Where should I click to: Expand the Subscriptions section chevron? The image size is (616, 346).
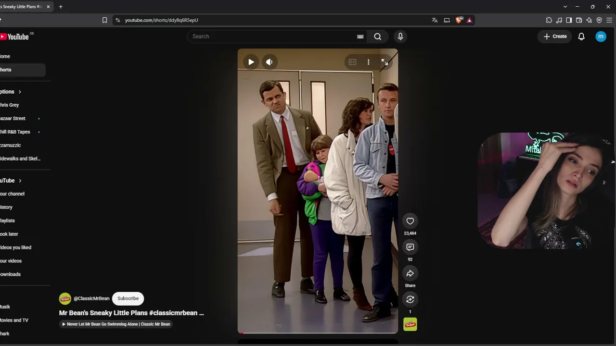tap(20, 92)
